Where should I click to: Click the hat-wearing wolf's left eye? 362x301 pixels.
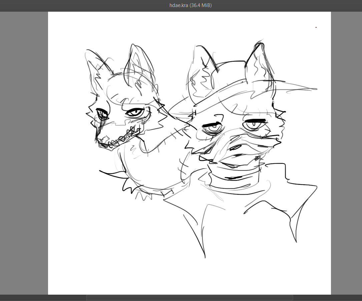pyautogui.click(x=213, y=127)
